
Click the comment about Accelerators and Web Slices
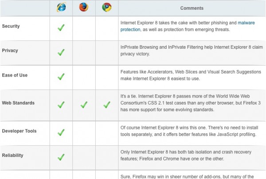191,75
